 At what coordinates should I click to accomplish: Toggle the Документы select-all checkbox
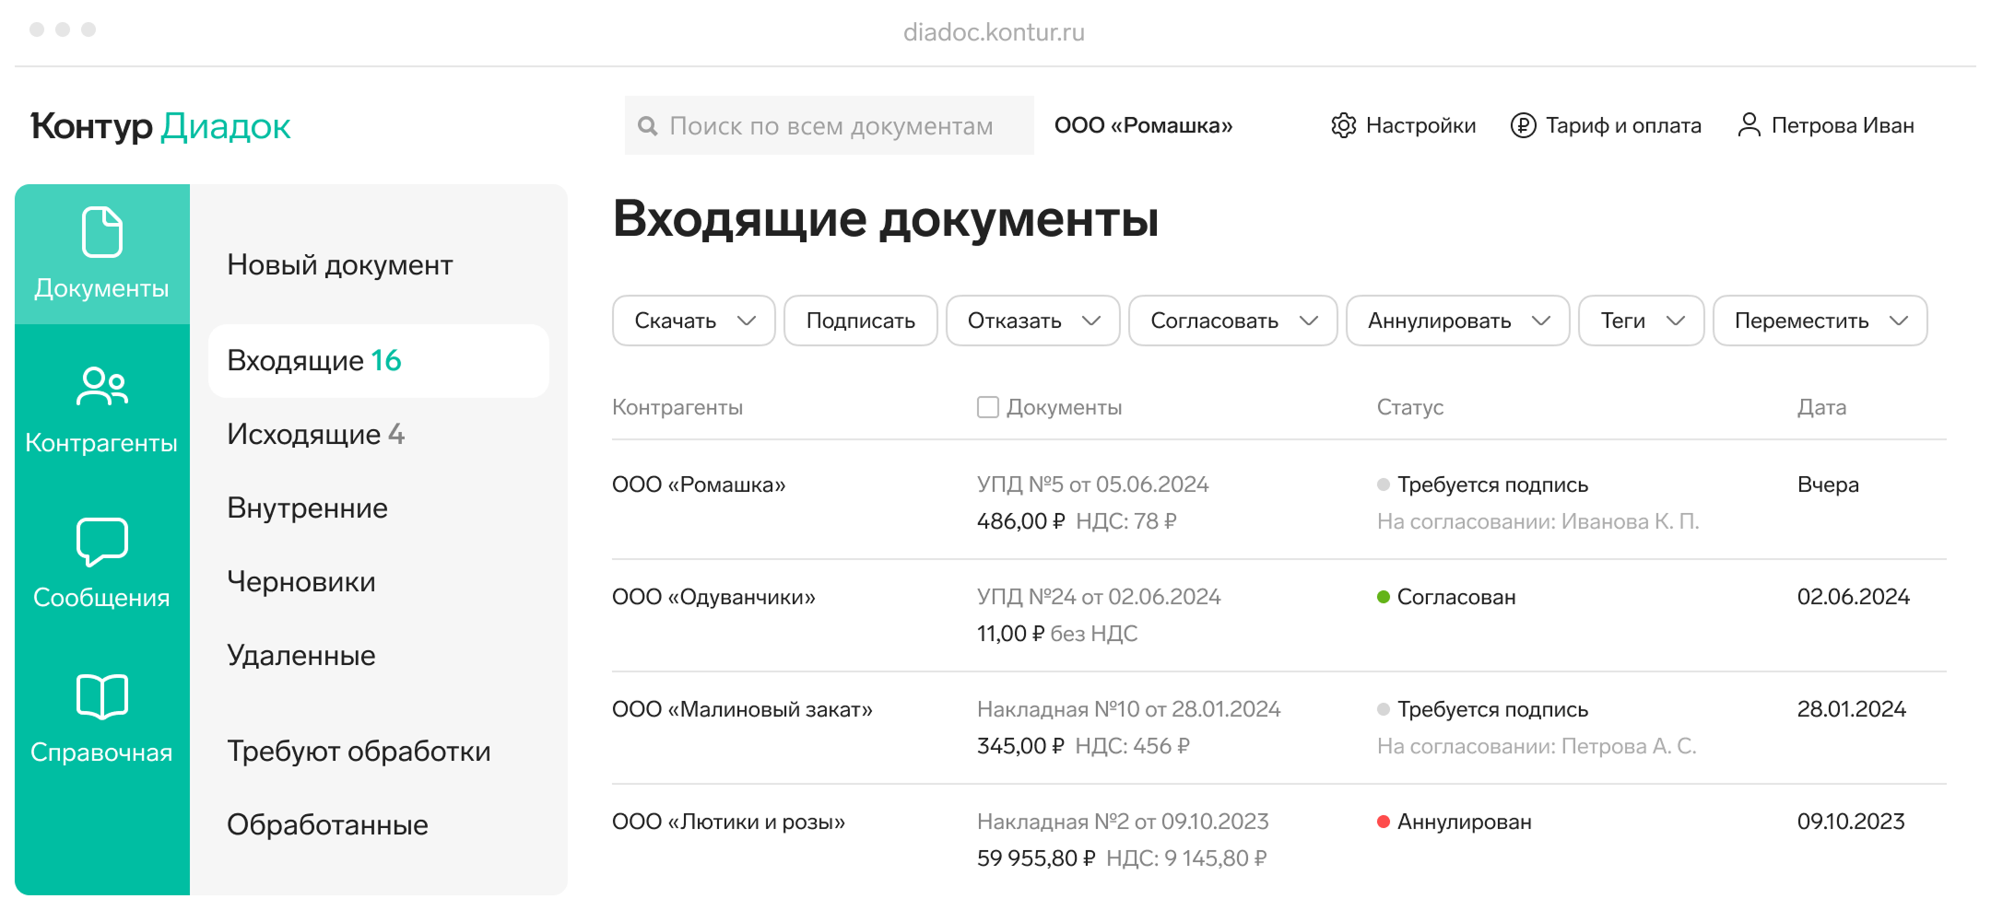pyautogui.click(x=988, y=407)
